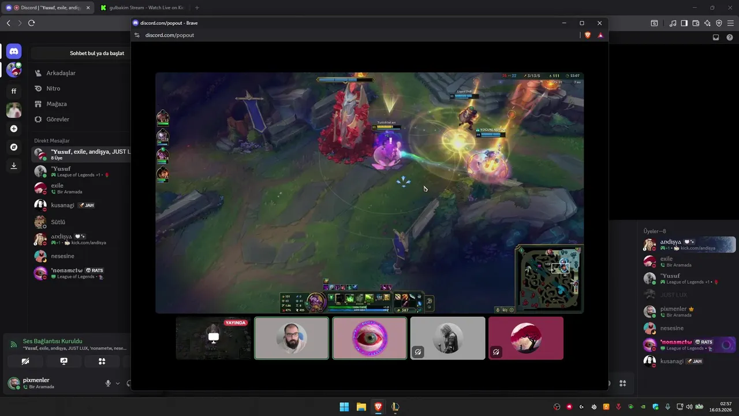Open direct message with nesesine in DM list
739x416 pixels.
click(x=81, y=256)
